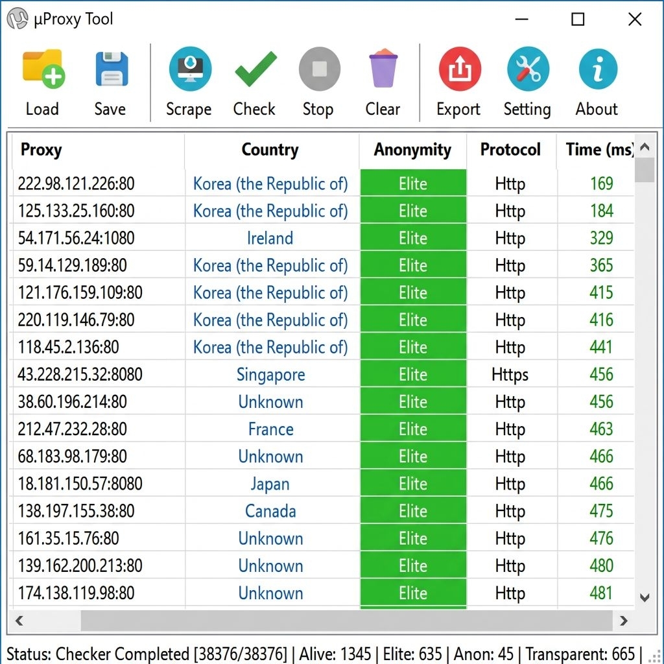
Task: Click the grey Stop icon
Action: 319,69
